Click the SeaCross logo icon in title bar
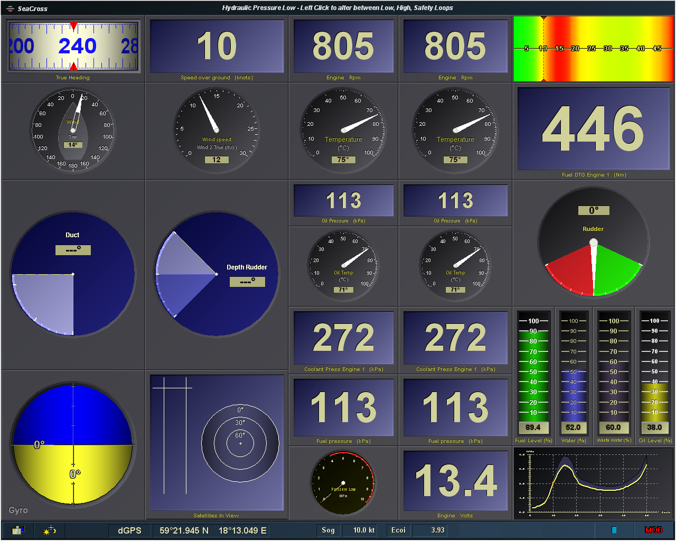Image resolution: width=676 pixels, height=541 pixels. pos(10,8)
